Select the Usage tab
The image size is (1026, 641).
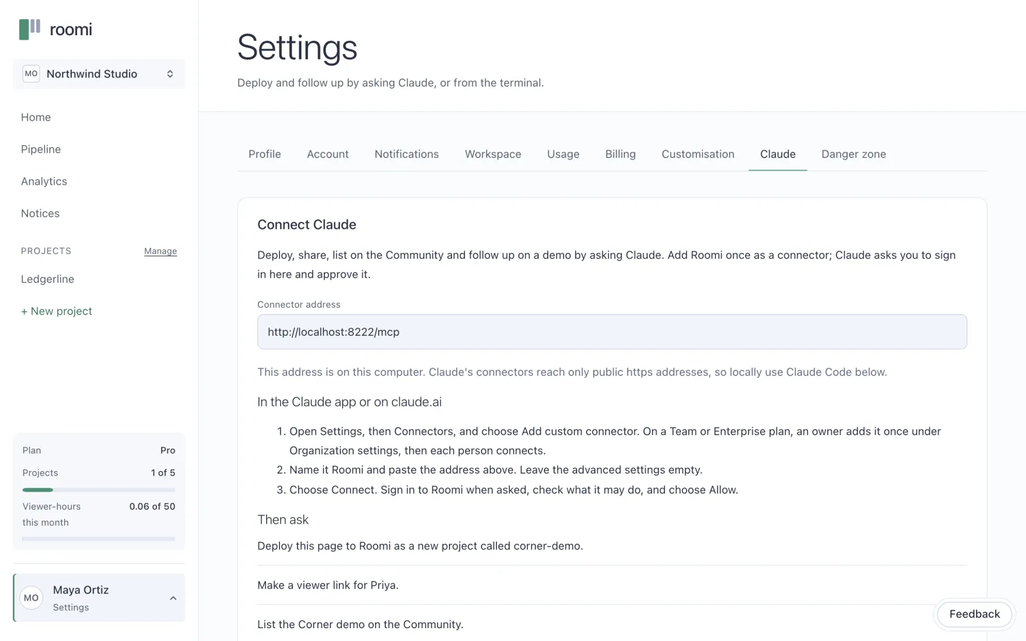563,154
